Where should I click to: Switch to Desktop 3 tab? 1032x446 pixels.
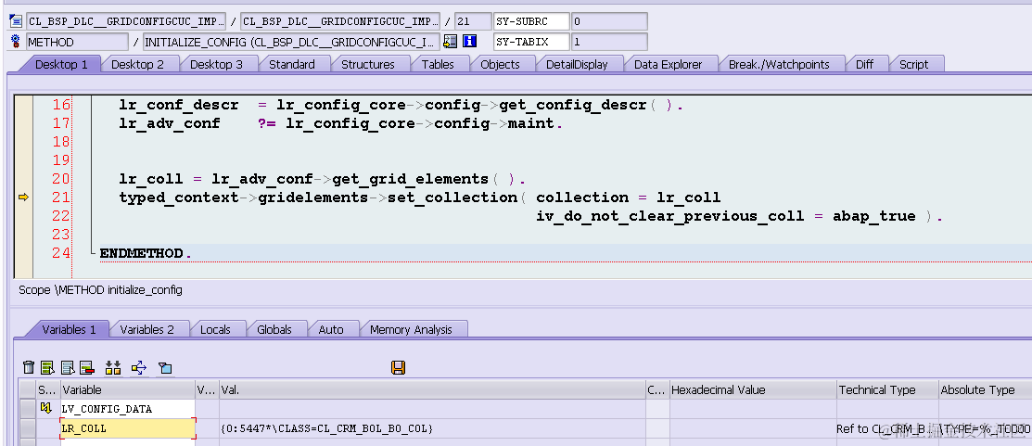point(216,65)
